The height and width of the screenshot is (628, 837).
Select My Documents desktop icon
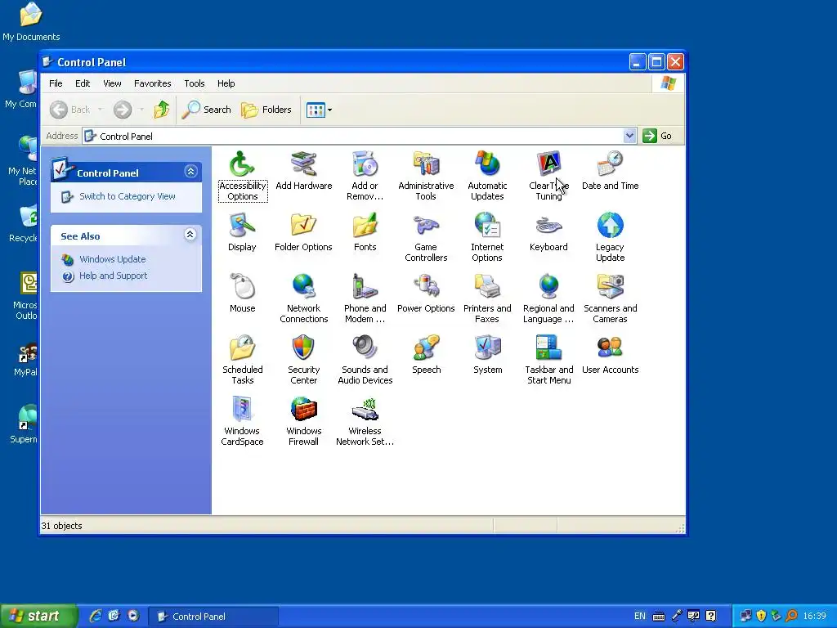pyautogui.click(x=31, y=22)
